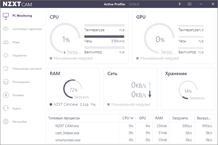Click the 300B/s download value
218x145 pixels.
pyautogui.click(x=187, y=126)
